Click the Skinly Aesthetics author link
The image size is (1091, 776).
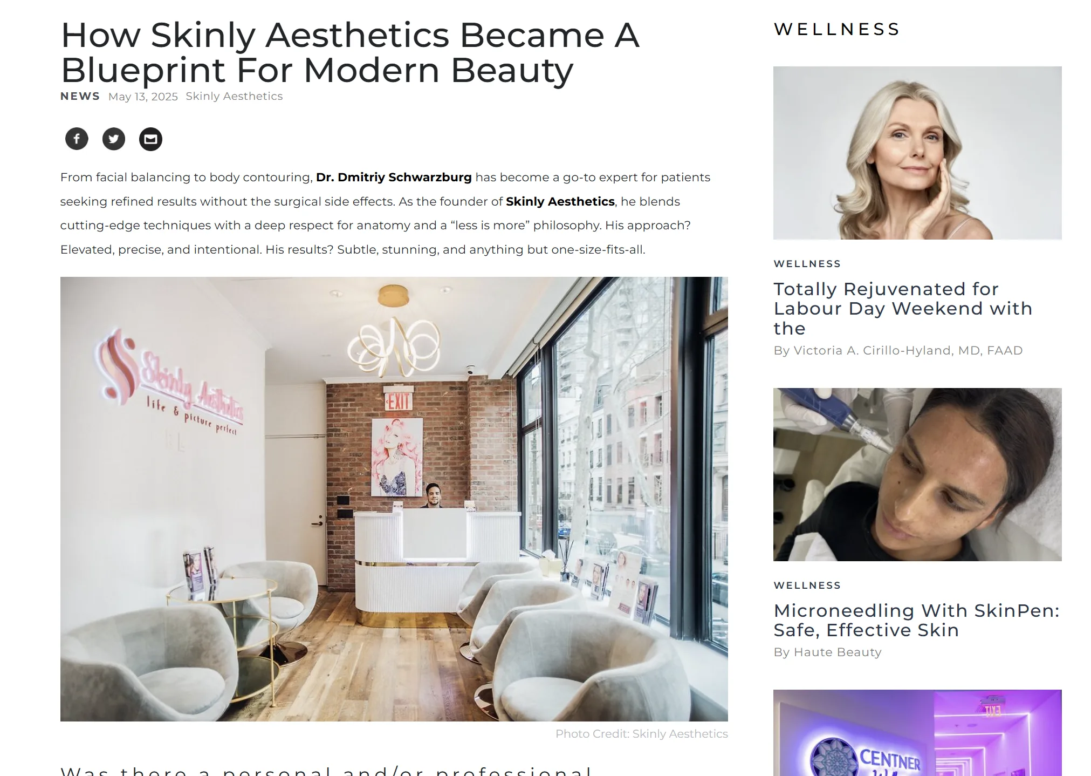point(234,96)
